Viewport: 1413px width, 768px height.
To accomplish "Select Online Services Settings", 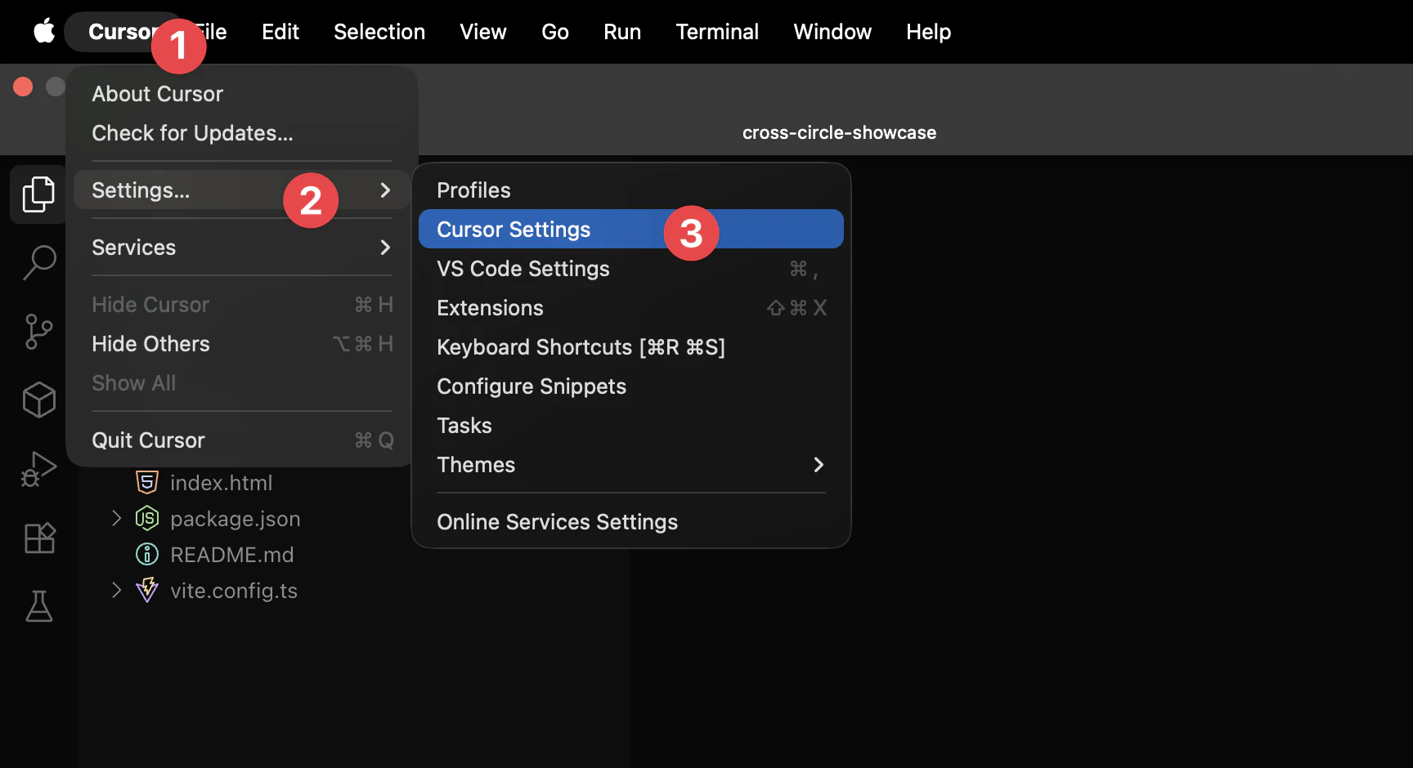I will coord(557,521).
